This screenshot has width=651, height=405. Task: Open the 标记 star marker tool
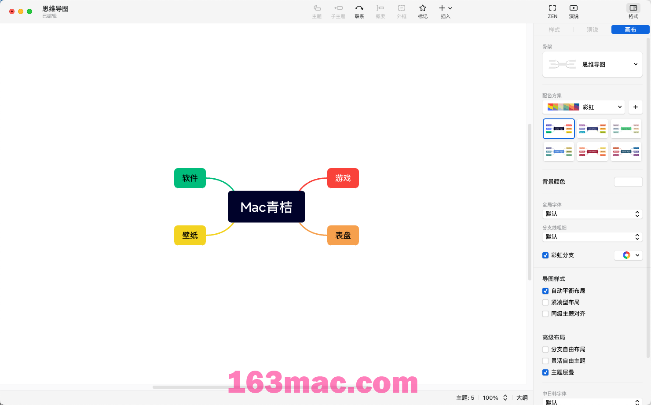coord(423,11)
